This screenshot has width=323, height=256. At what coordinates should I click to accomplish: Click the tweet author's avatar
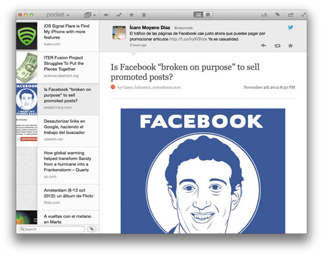point(119,32)
